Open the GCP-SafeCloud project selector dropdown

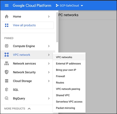click(x=70, y=6)
